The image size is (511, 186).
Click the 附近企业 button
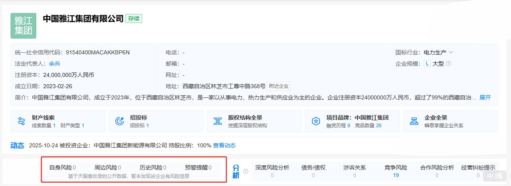[x=279, y=86]
